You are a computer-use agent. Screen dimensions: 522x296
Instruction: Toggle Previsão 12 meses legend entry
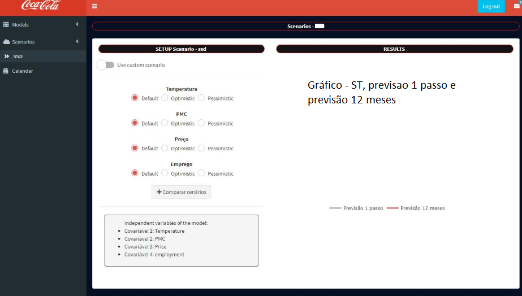click(x=416, y=208)
